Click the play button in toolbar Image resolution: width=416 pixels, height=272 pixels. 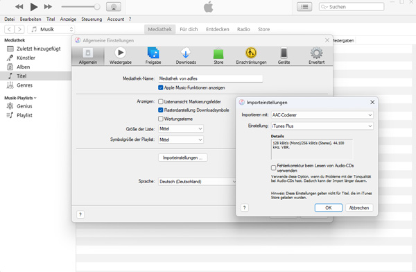34,7
